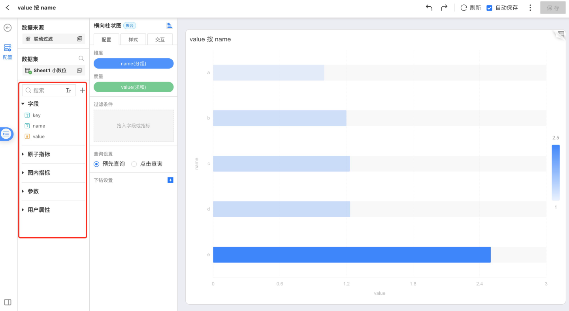The width and height of the screenshot is (569, 311).
Task: Click the name(分组) dimension pill
Action: tap(134, 63)
